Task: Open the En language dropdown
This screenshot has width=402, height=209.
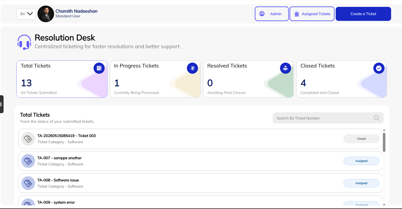Action: click(x=26, y=14)
